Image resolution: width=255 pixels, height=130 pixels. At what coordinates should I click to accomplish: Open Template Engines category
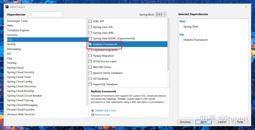[18, 30]
